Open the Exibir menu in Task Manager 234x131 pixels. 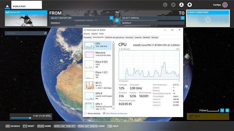point(101,34)
